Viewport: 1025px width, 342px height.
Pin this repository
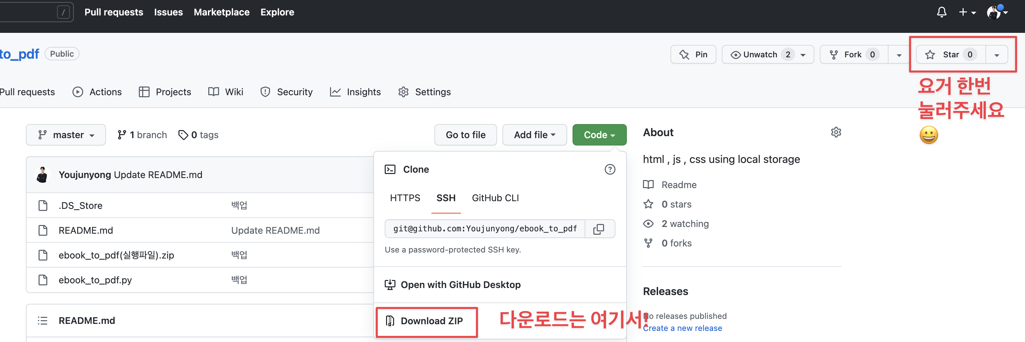pyautogui.click(x=693, y=54)
